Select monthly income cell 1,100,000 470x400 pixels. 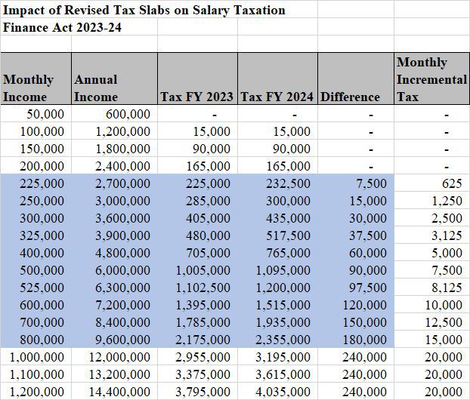[x=36, y=374]
